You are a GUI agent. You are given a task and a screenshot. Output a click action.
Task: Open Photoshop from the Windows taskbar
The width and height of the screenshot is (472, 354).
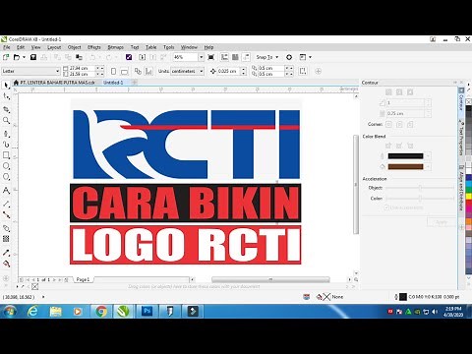[147, 311]
